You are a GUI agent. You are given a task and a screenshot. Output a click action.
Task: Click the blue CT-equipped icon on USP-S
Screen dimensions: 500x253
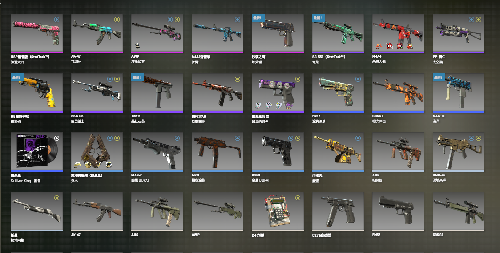click(x=56, y=19)
